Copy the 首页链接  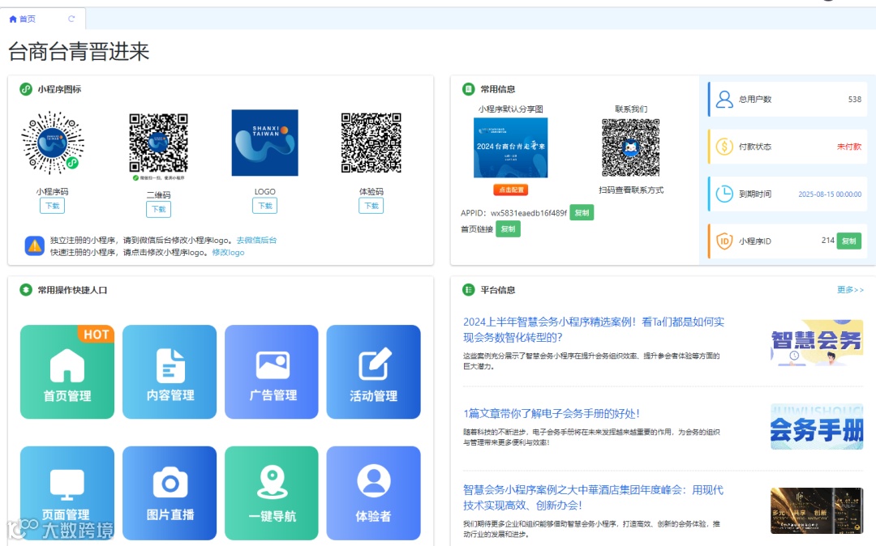coord(508,229)
